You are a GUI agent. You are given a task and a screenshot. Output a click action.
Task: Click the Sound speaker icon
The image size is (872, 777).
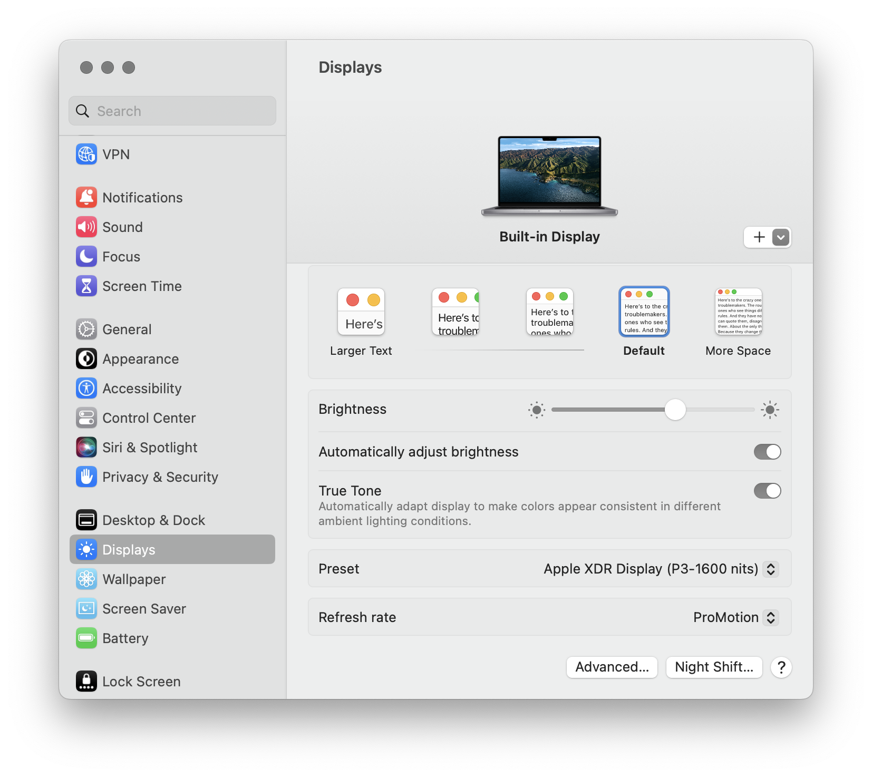[86, 227]
